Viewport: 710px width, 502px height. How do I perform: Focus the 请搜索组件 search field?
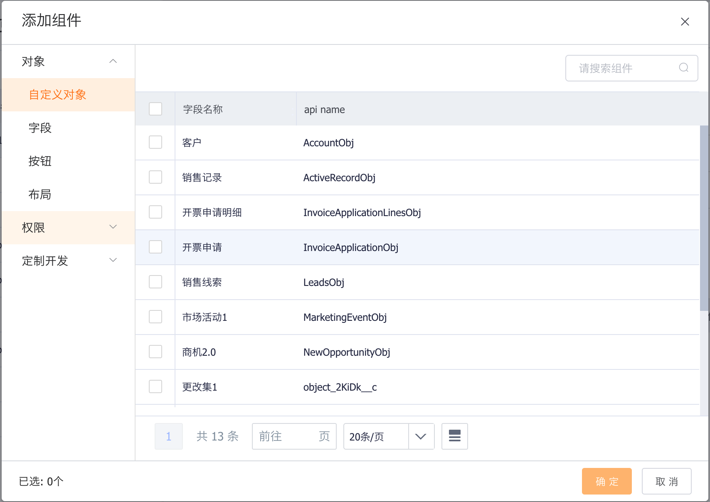click(x=624, y=68)
